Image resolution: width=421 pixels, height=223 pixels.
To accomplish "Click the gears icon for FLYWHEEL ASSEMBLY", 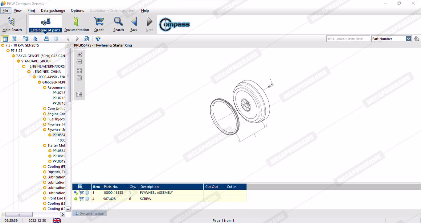I will [76, 193].
